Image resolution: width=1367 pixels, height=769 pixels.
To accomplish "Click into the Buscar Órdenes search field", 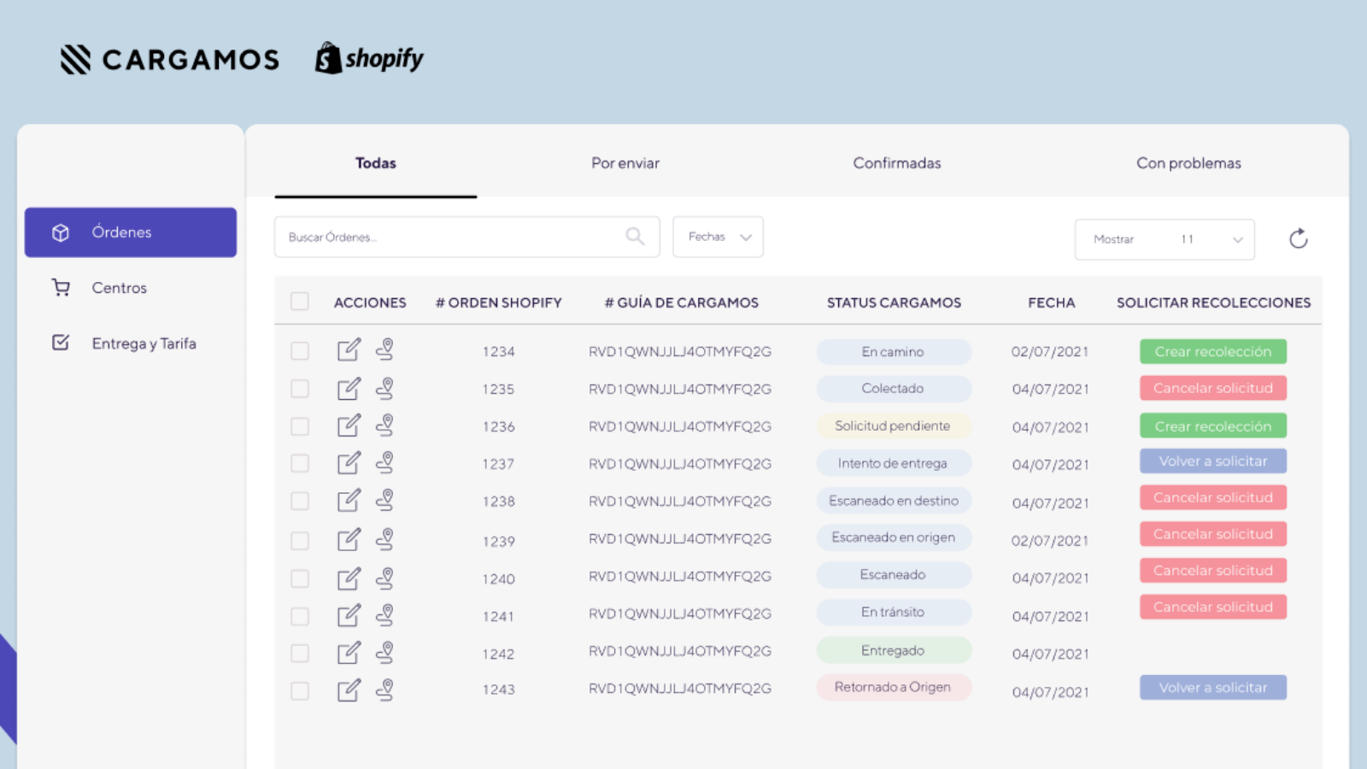I will point(453,237).
